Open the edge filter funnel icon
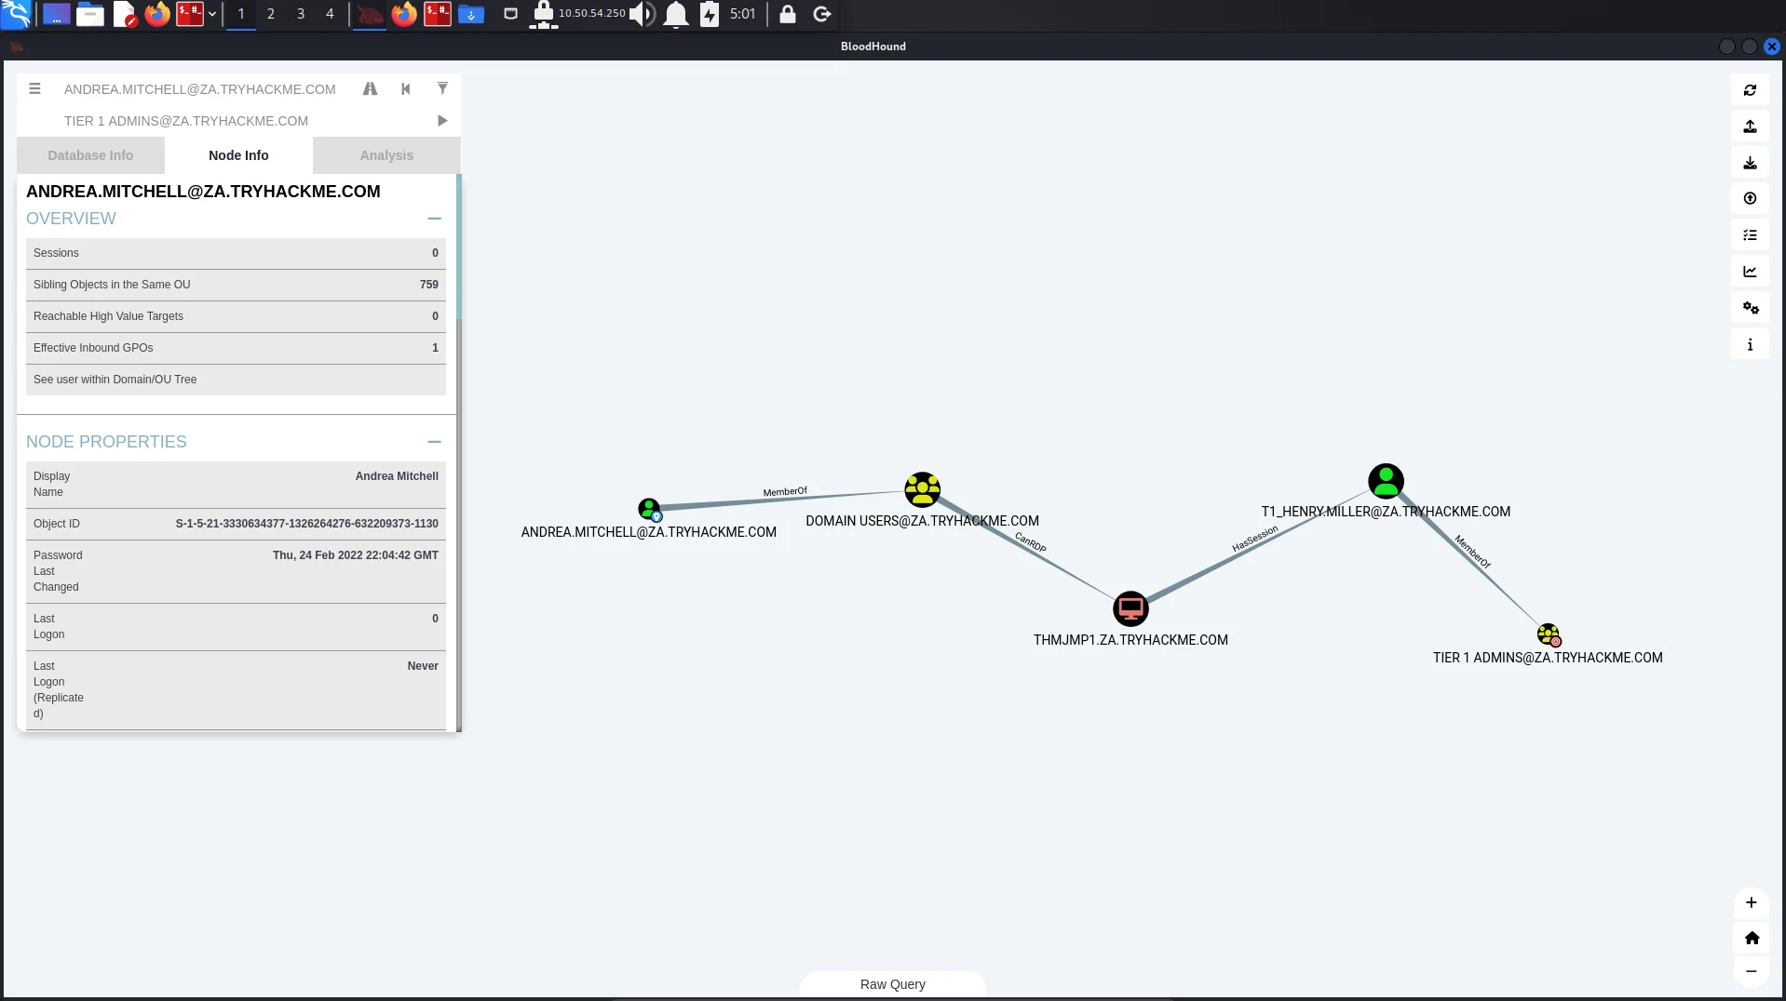Image resolution: width=1786 pixels, height=1001 pixels. pyautogui.click(x=442, y=88)
